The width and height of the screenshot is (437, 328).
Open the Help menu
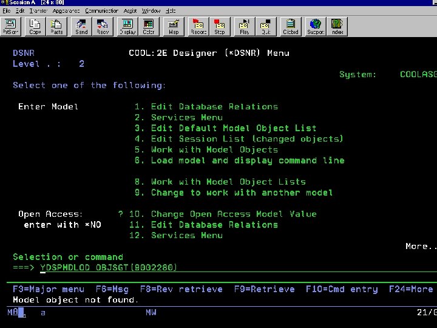tap(171, 10)
